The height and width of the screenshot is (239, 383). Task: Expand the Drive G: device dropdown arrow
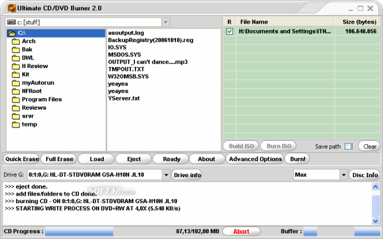(166, 175)
